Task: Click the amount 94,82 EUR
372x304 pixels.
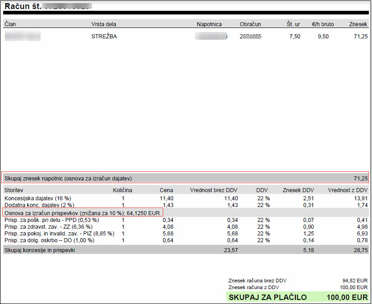Action: coord(355,281)
